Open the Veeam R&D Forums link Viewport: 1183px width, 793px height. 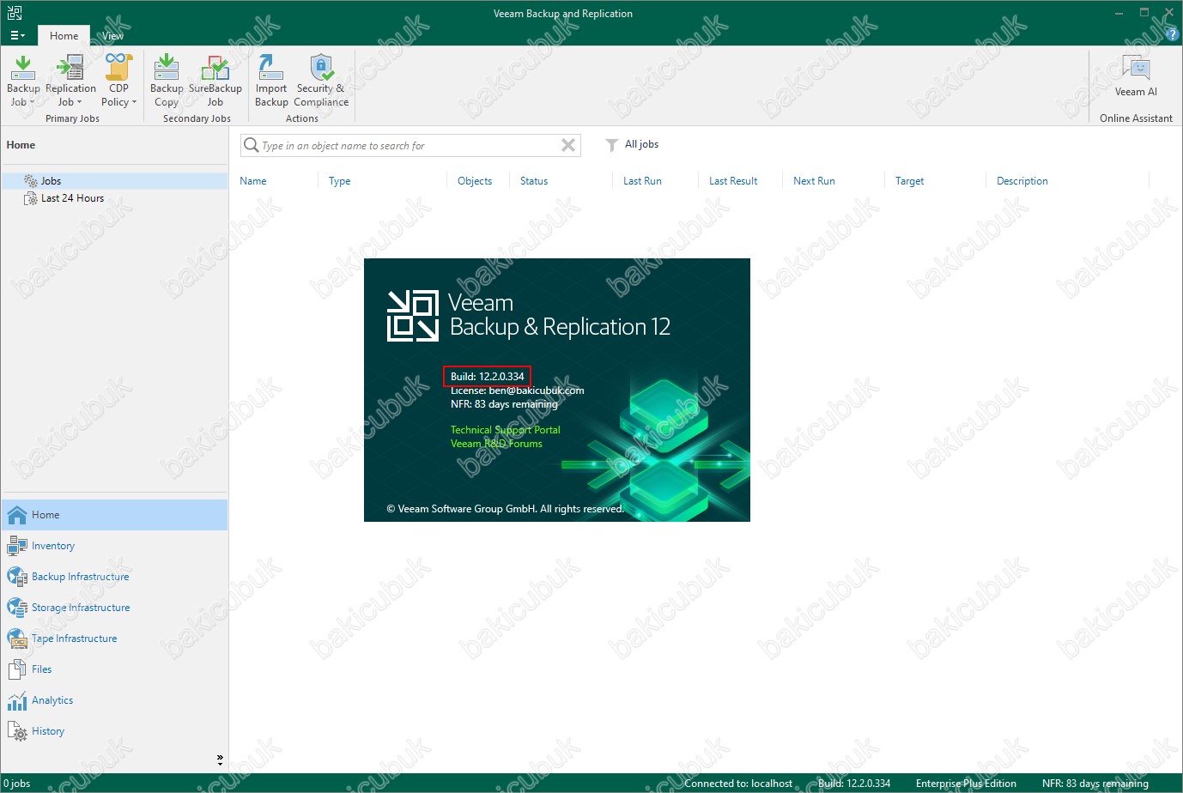pos(496,444)
